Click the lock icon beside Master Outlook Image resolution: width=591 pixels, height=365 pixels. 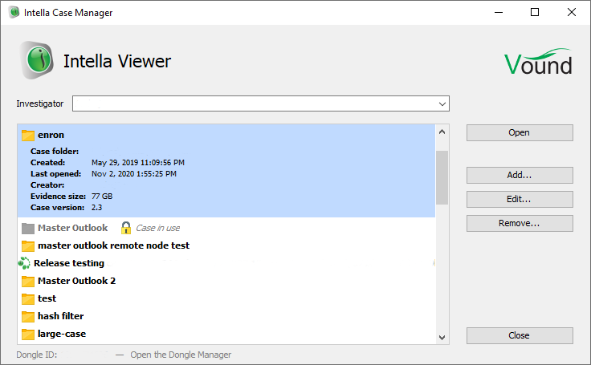[x=125, y=228]
